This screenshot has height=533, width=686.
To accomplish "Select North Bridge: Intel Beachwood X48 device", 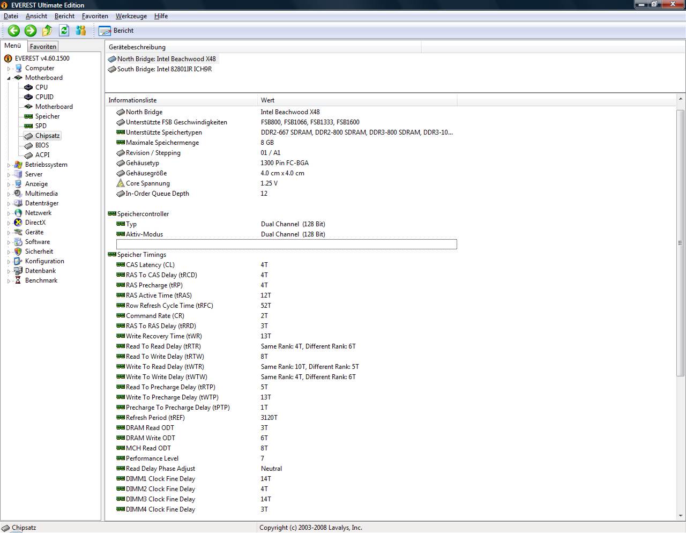I will tap(162, 59).
